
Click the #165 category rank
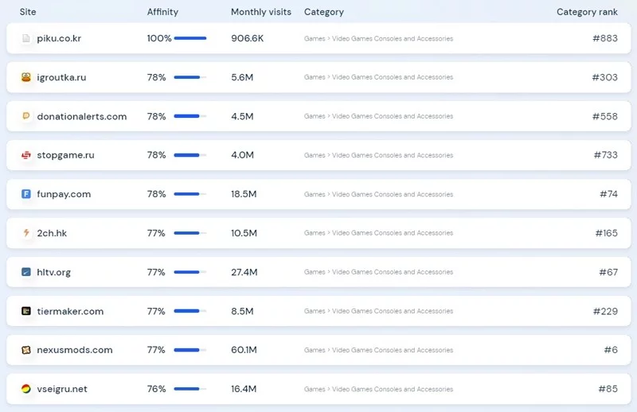click(607, 233)
